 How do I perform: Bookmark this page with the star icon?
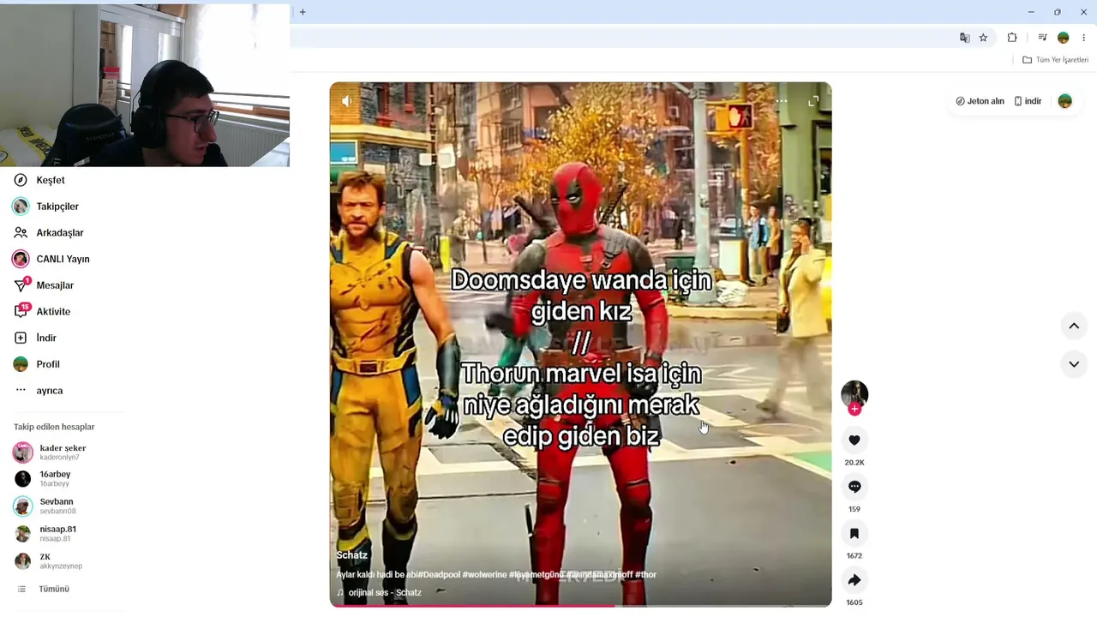pyautogui.click(x=983, y=38)
